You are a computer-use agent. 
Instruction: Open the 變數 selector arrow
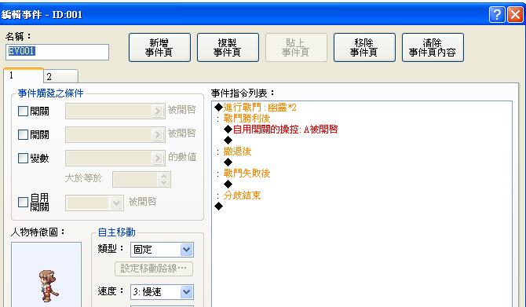(157, 158)
